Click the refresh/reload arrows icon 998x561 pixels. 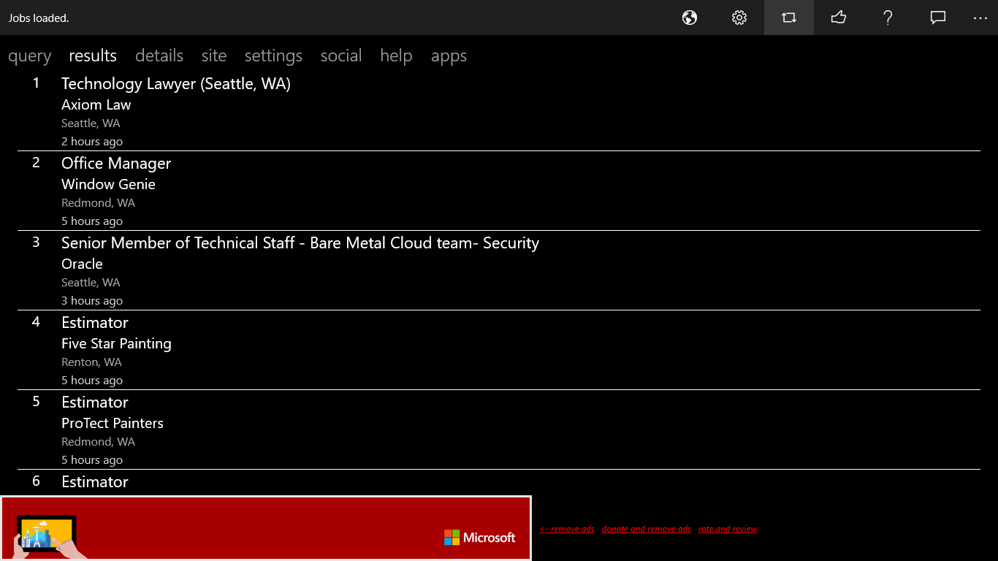[789, 18]
